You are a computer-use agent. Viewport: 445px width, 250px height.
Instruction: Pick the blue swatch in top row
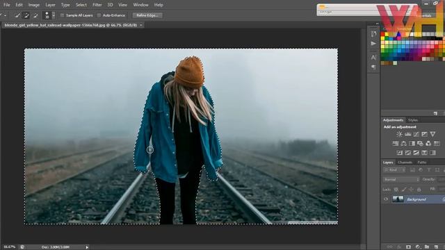[x=398, y=35]
